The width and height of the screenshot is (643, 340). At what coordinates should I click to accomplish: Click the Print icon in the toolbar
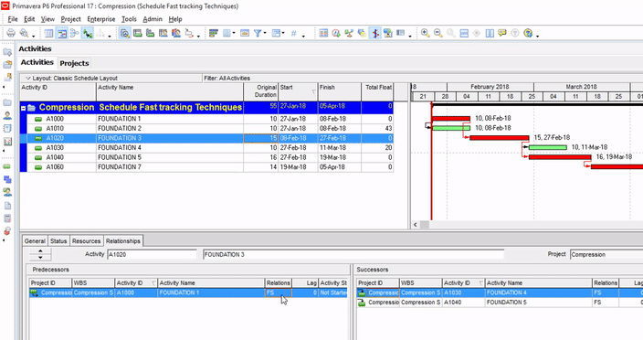11,33
